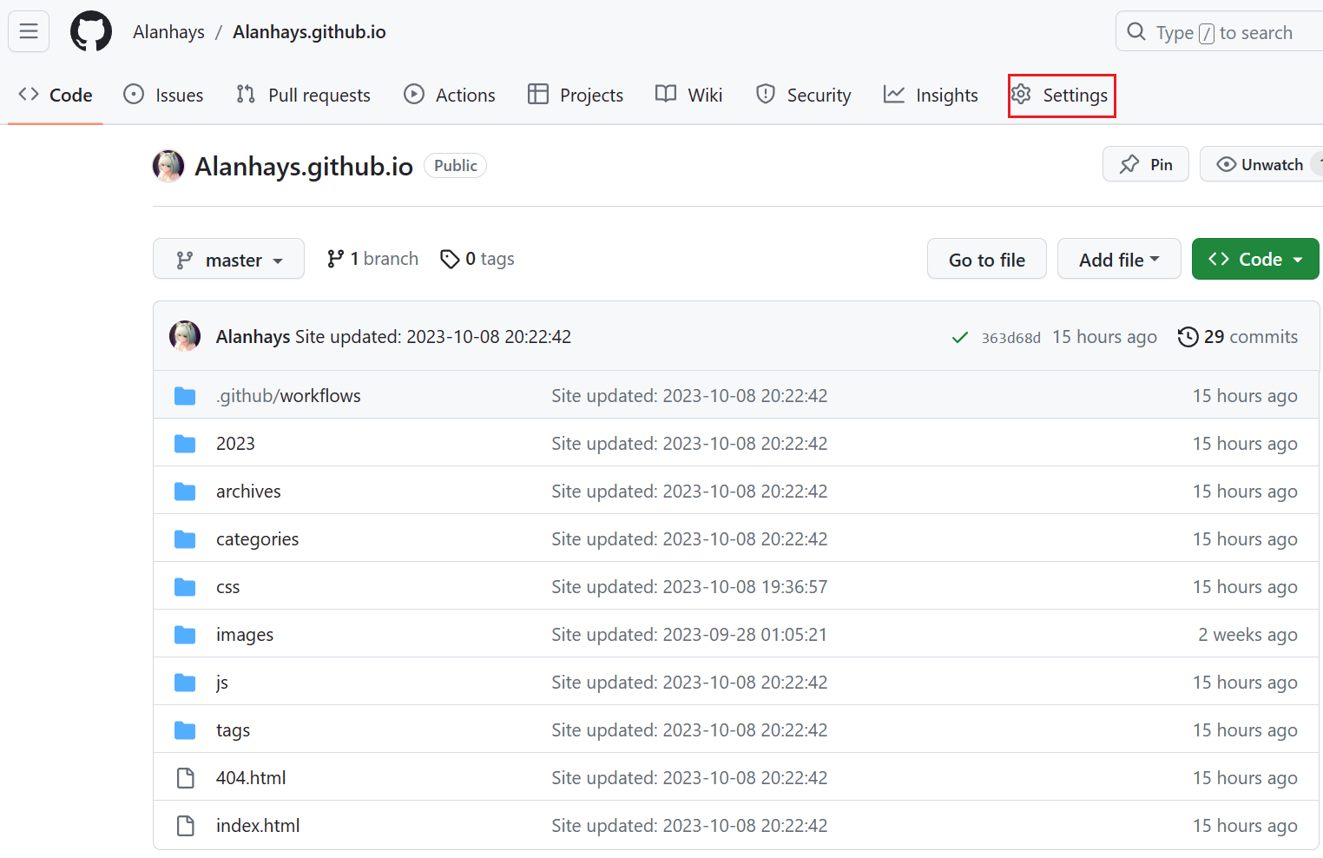Screen dimensions: 1323x858
Task: Click the folder icon for images
Action: (x=185, y=635)
